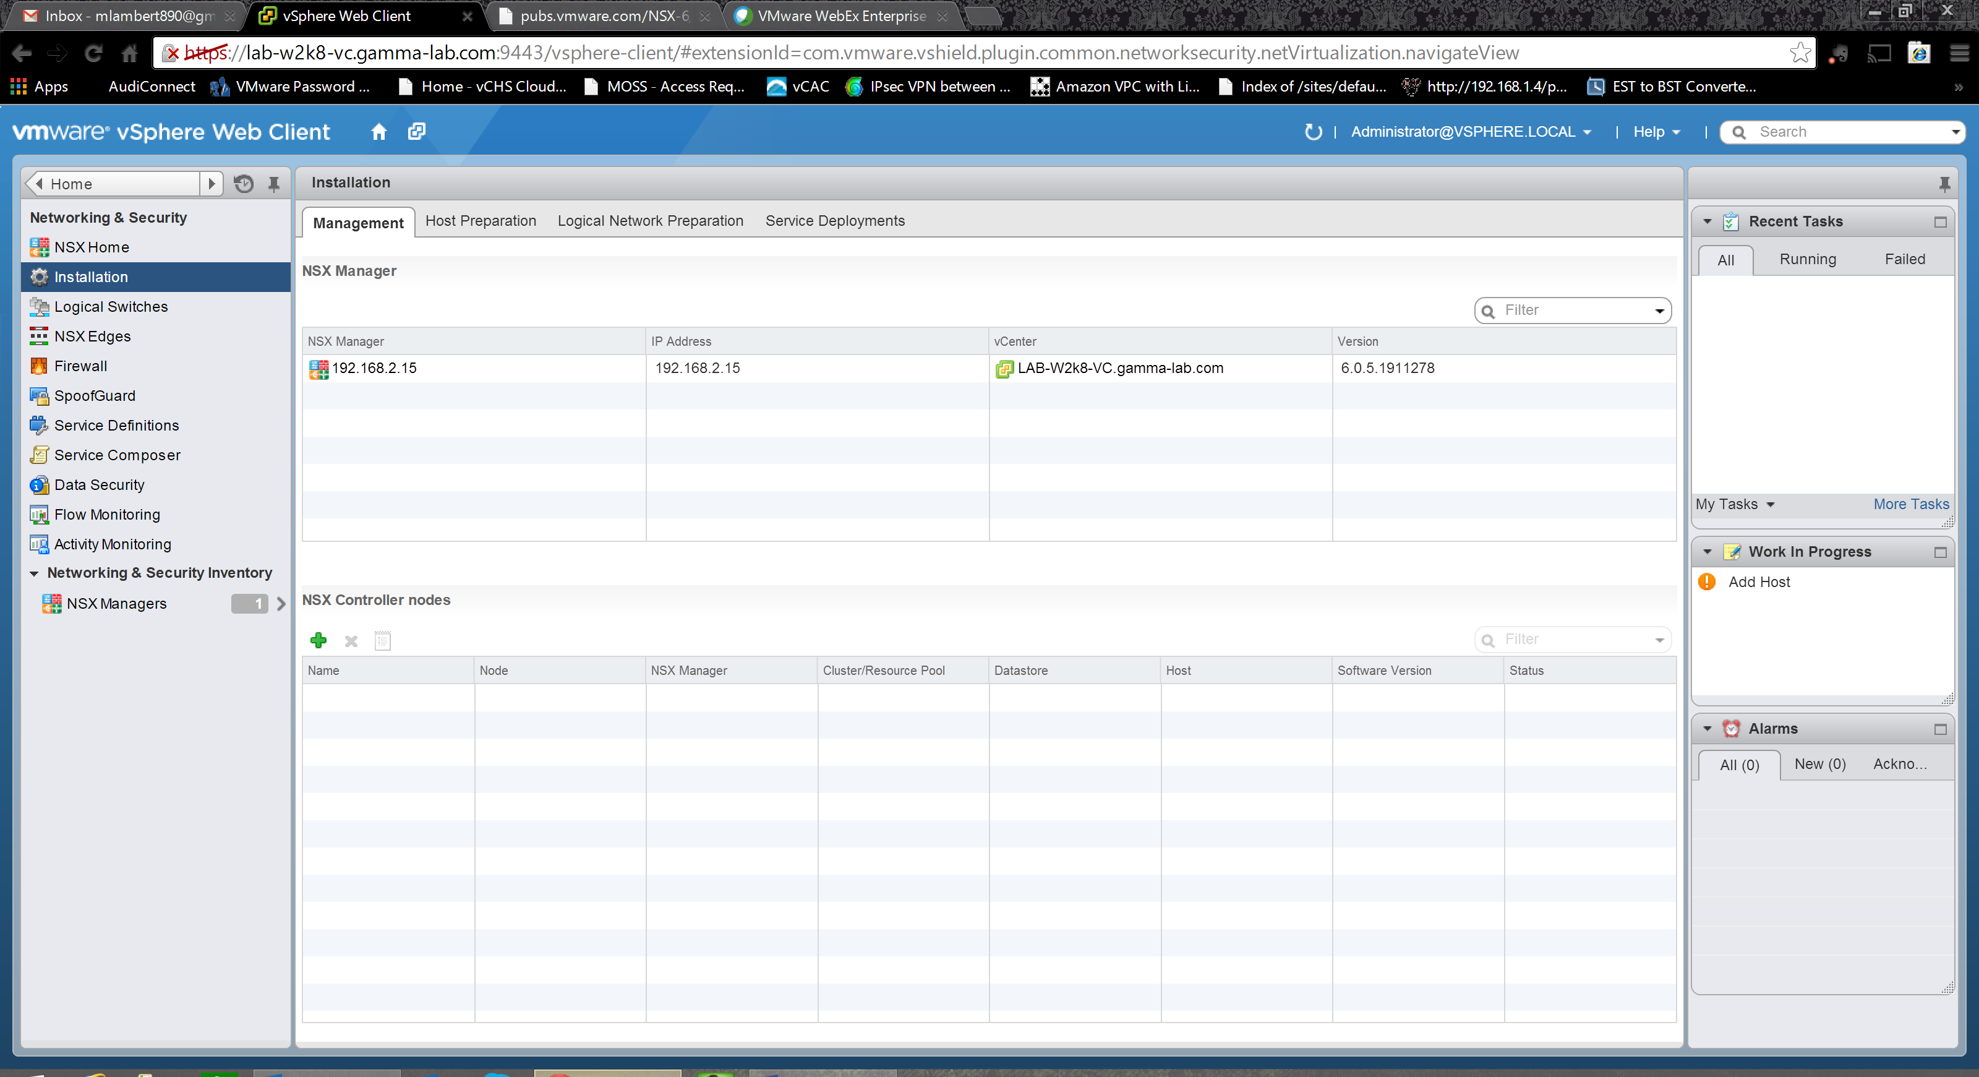
Task: Minimize the Recent Tasks panel
Action: click(x=1940, y=222)
